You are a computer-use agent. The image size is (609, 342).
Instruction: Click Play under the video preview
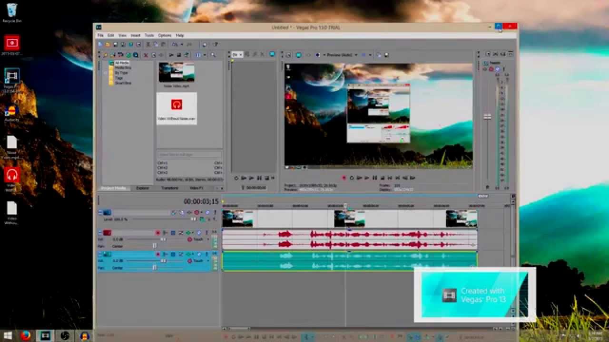(x=367, y=178)
